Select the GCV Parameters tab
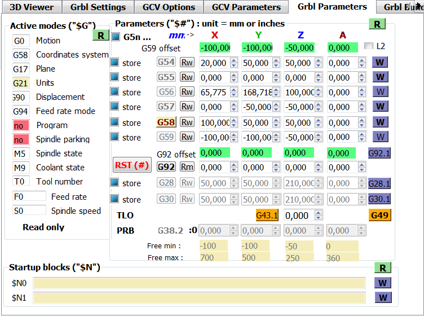Screen dimensions: 424x316 point(246,7)
